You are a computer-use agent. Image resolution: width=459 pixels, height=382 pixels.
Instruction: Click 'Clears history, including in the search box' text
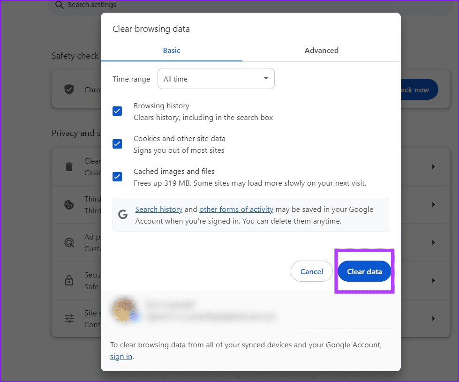click(203, 118)
